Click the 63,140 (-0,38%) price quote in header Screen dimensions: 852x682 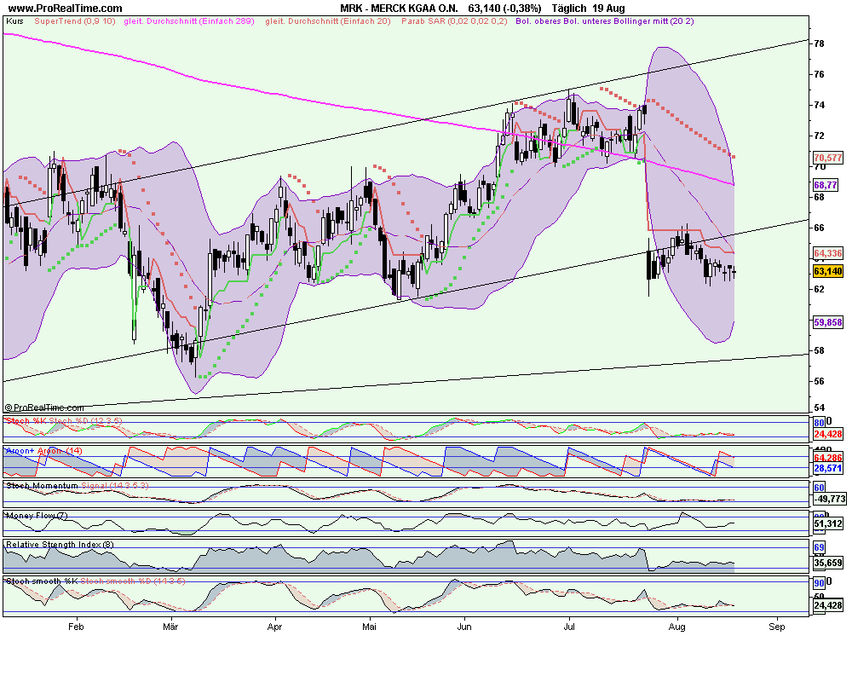(504, 9)
